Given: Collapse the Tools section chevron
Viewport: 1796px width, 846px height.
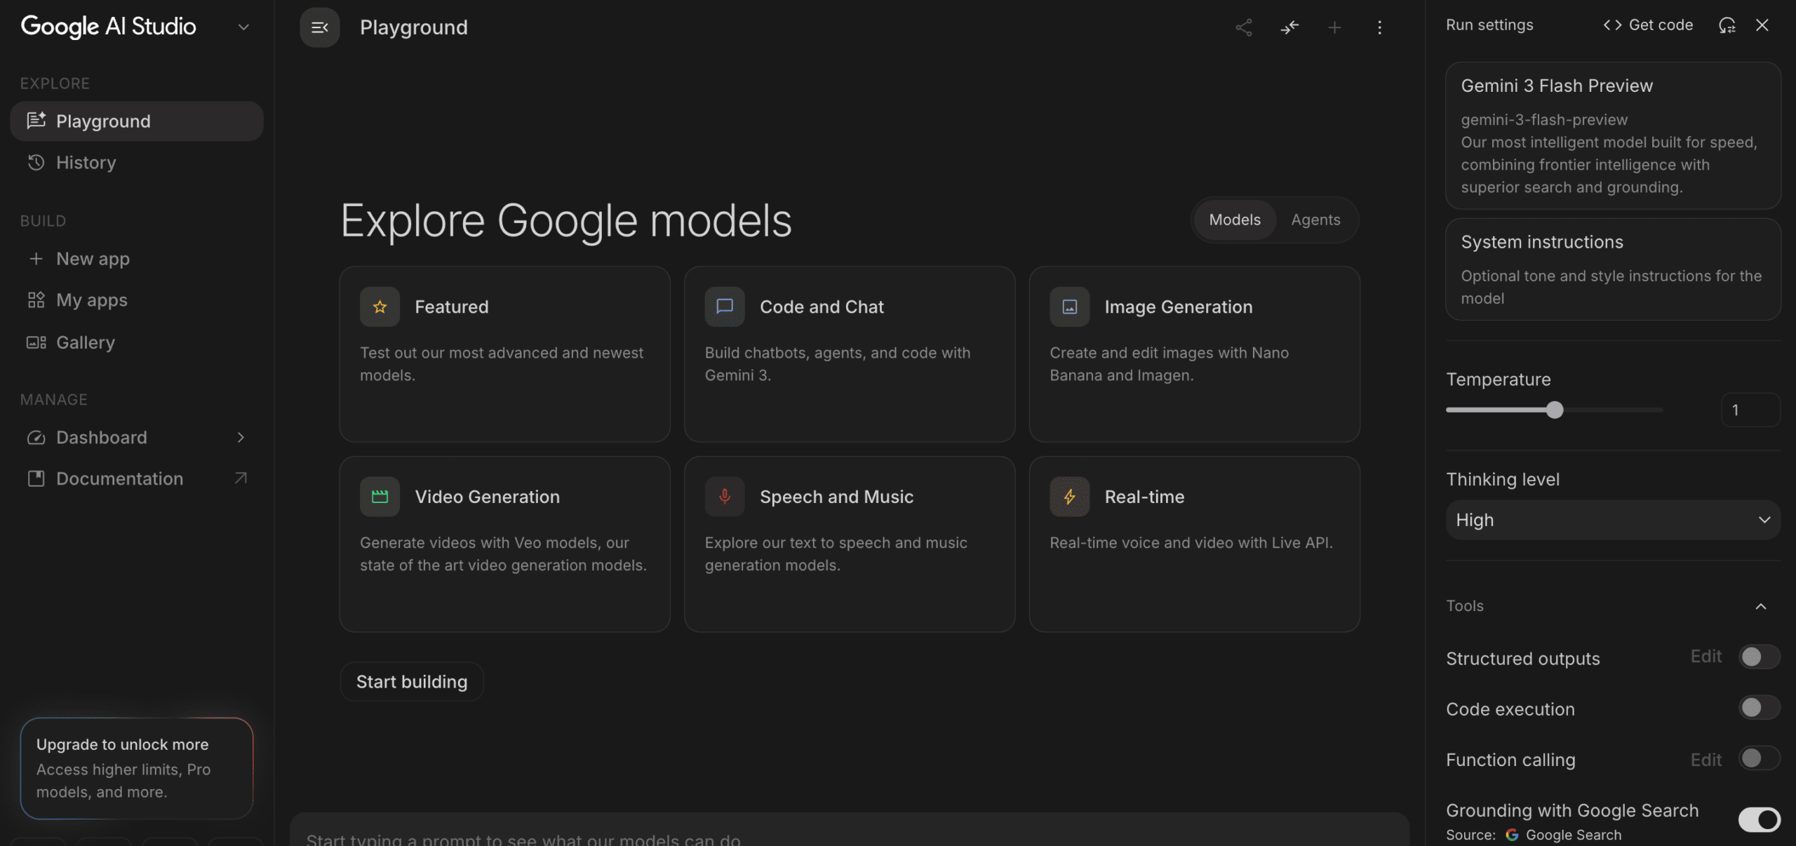Looking at the screenshot, I should 1760,606.
